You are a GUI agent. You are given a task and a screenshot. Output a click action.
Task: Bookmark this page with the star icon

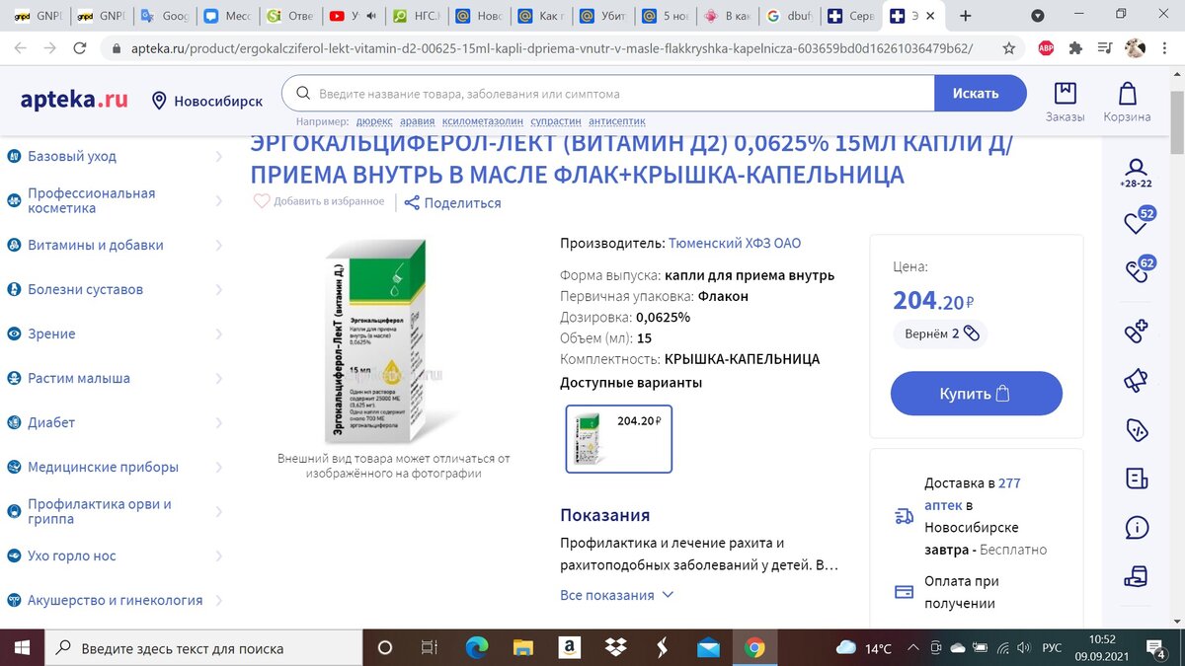tap(1008, 47)
